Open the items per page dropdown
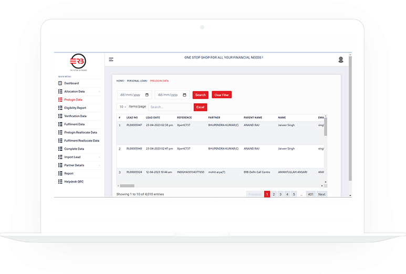The image size is (406, 274). tap(122, 107)
